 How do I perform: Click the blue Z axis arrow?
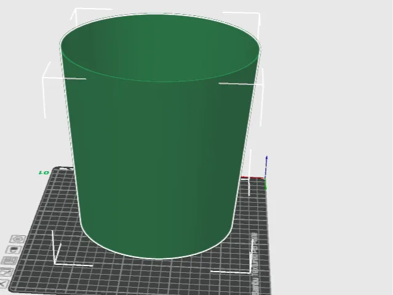[x=266, y=166]
